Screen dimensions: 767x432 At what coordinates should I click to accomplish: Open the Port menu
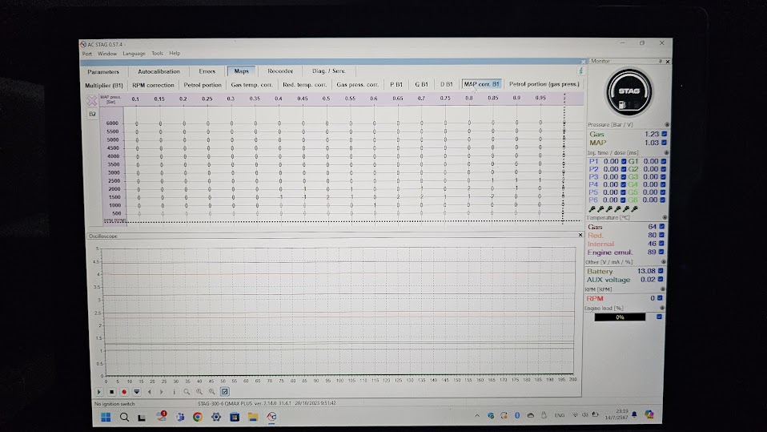87,54
